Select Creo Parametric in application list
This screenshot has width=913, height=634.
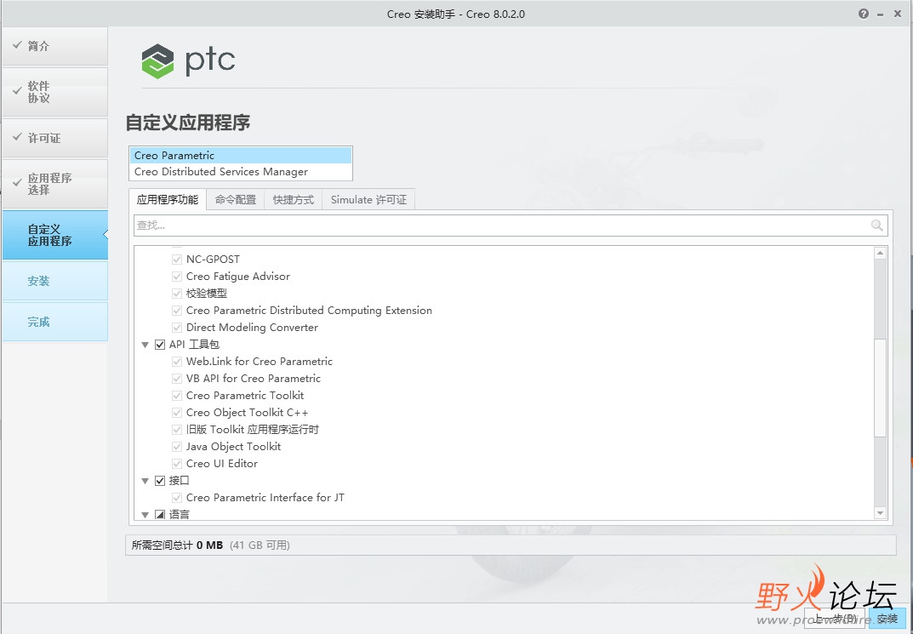pos(241,156)
